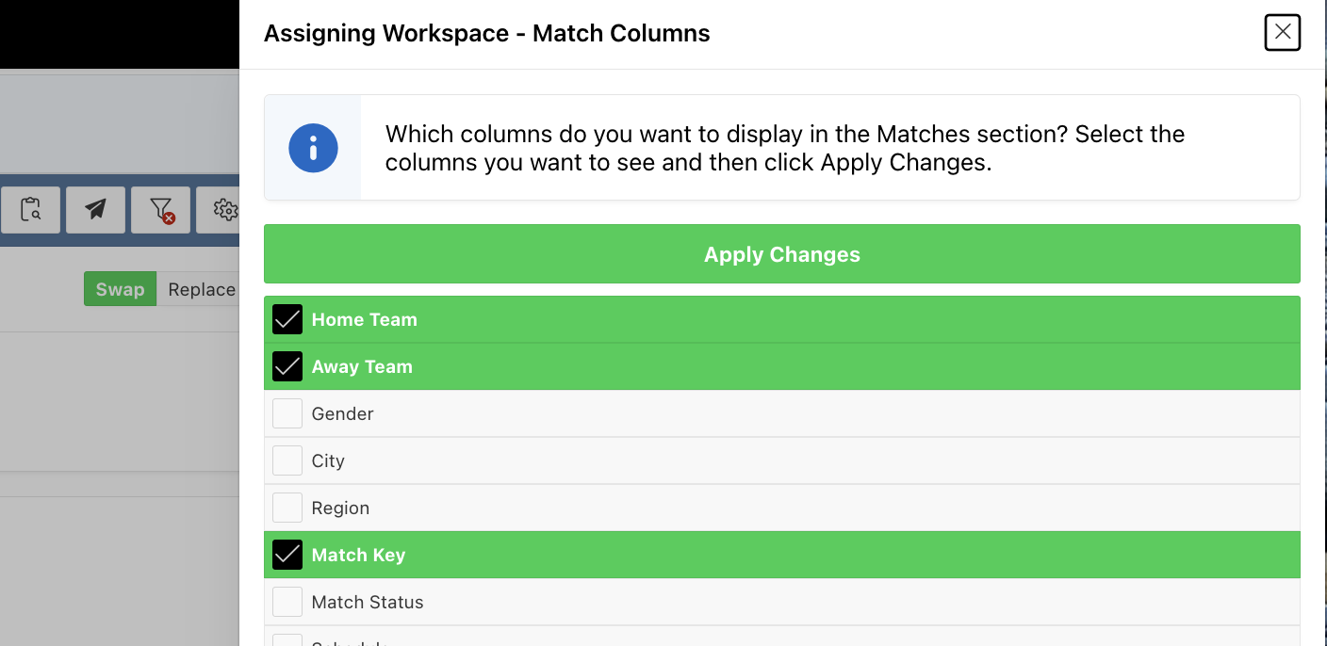Click the Region row label
This screenshot has height=646, width=1327.
[x=340, y=509]
